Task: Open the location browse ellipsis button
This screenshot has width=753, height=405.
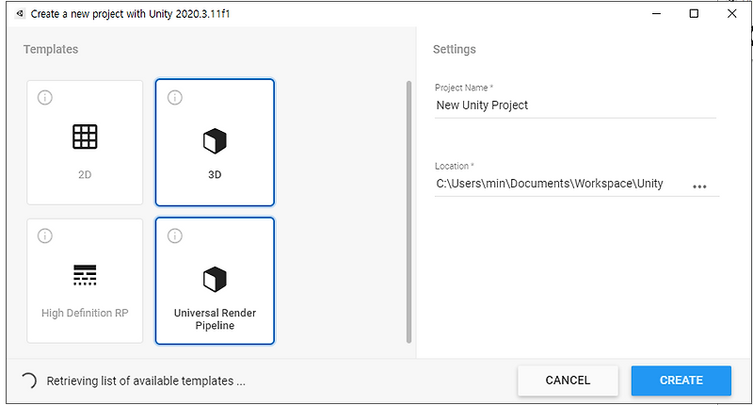Action: click(x=699, y=186)
